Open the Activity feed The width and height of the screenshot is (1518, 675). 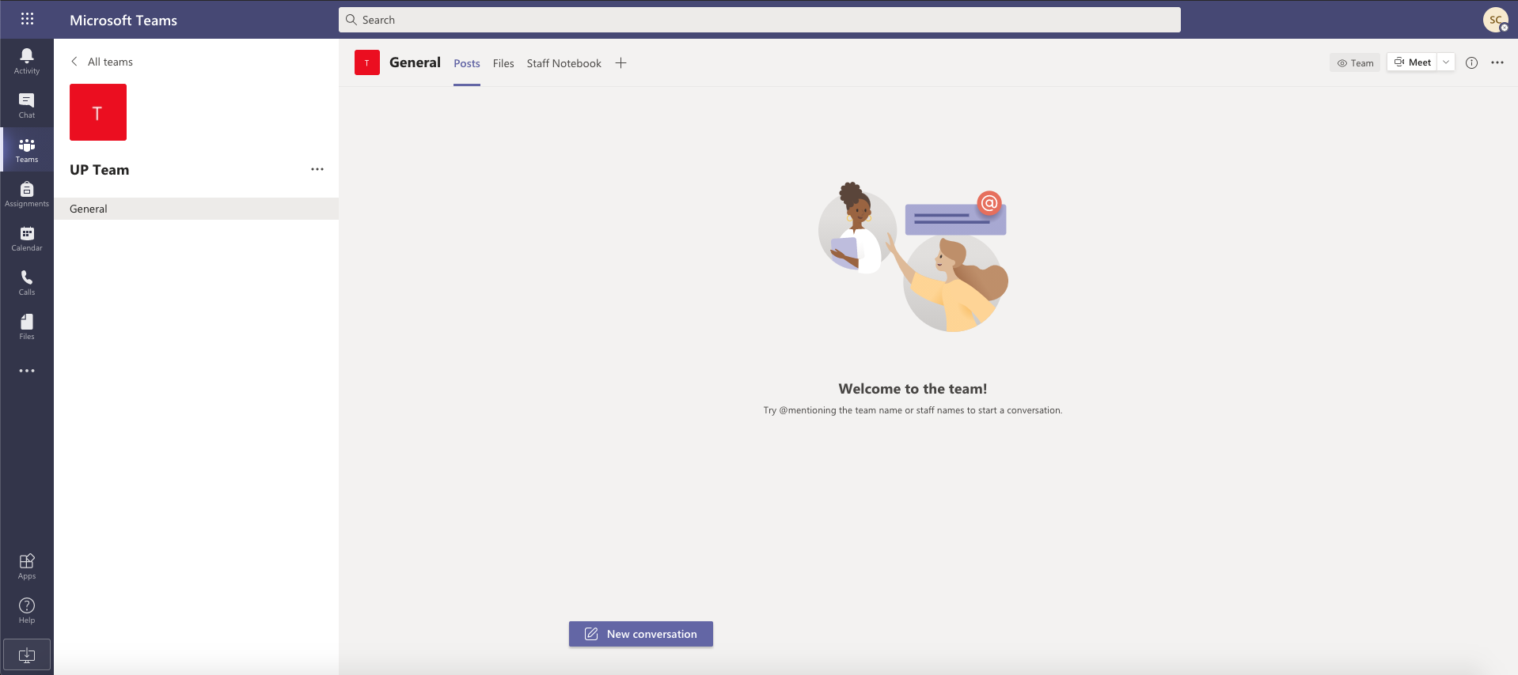coord(27,61)
